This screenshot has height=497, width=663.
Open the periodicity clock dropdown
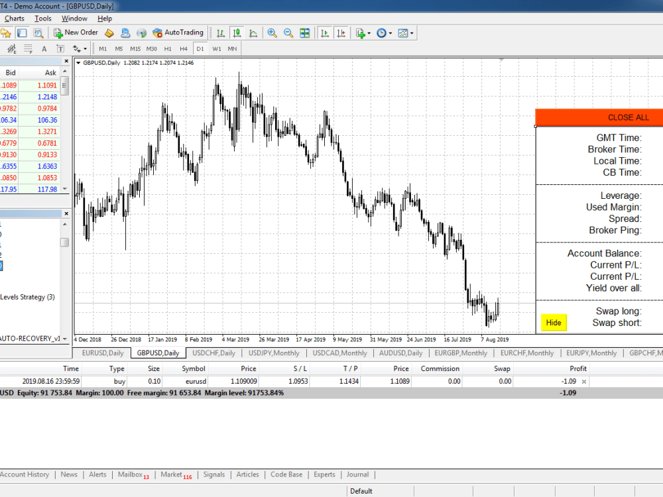click(384, 33)
